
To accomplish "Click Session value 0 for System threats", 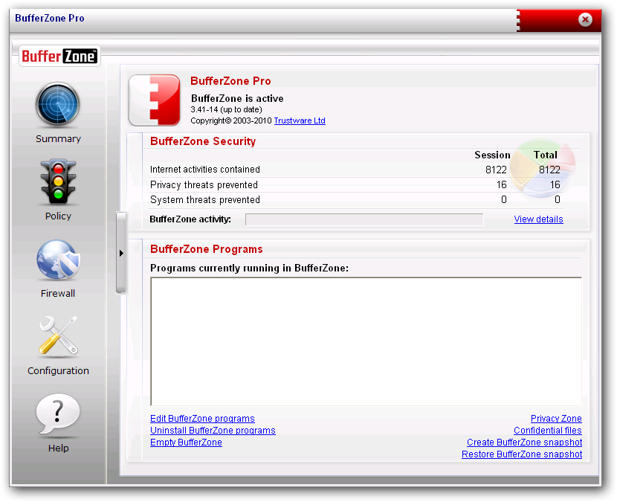I will pos(504,199).
